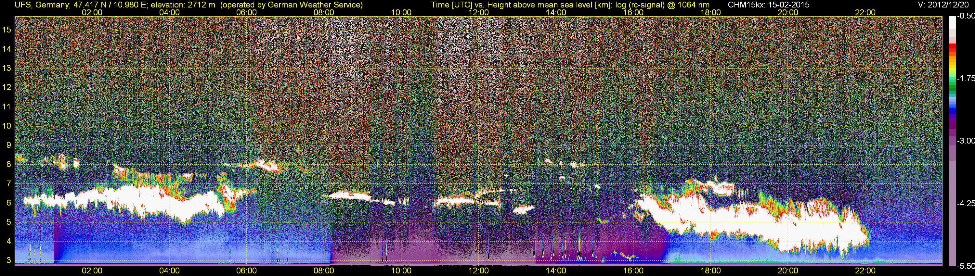Click the 22:00 label on the upper time axis

(865, 12)
